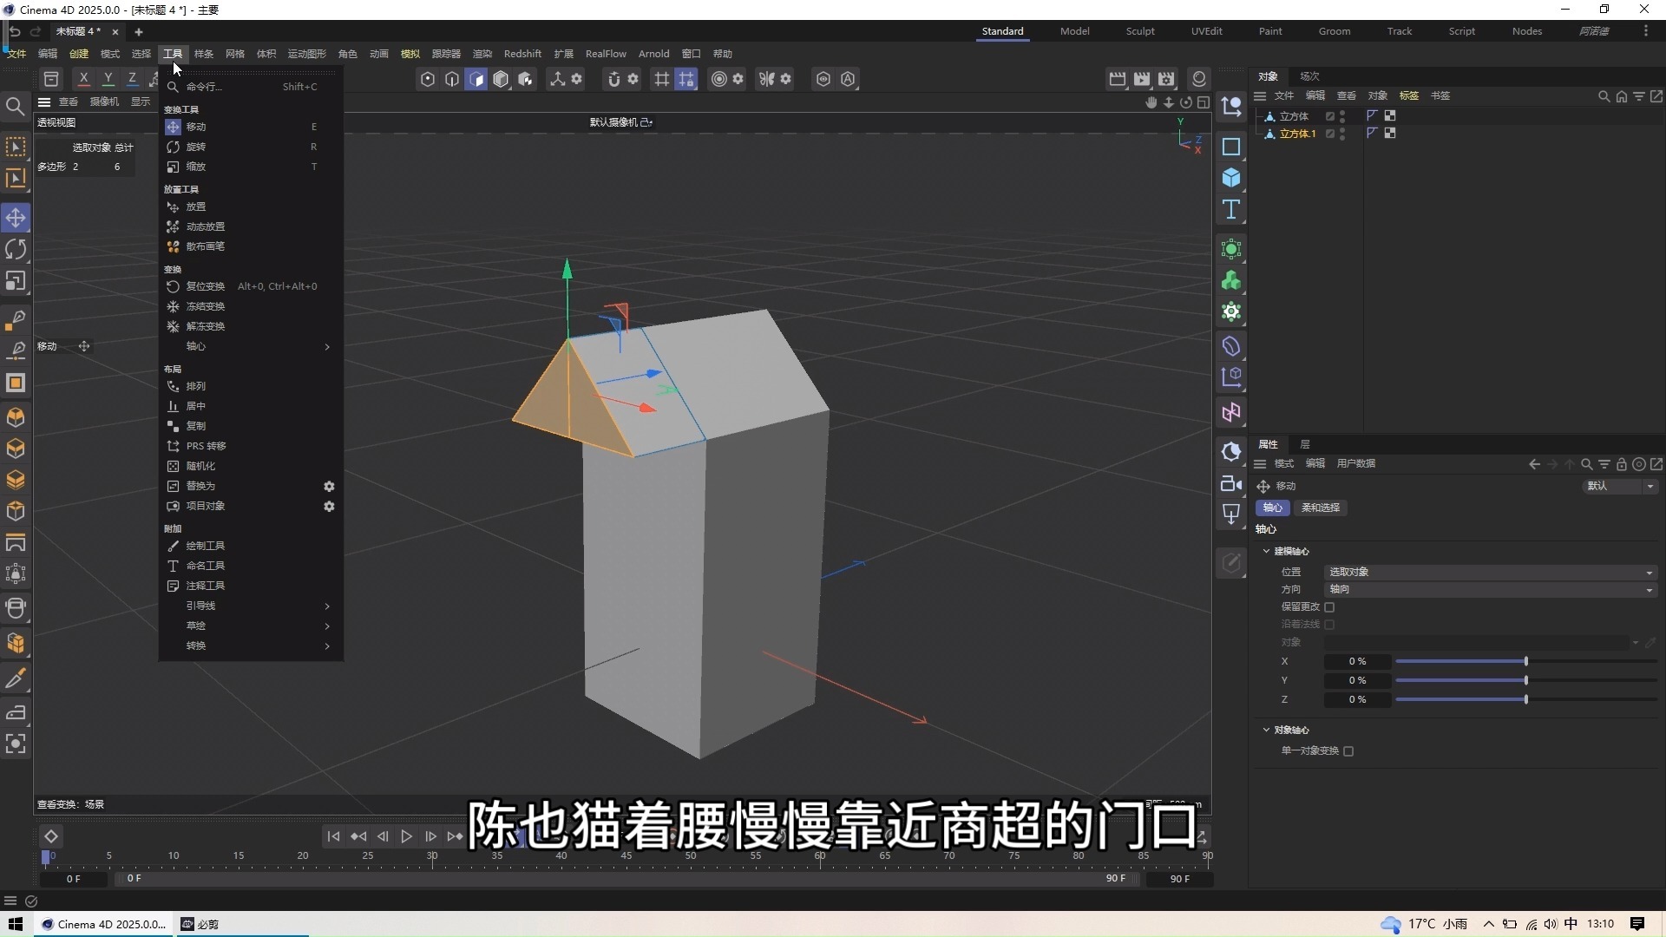Image resolution: width=1666 pixels, height=937 pixels.
Task: Toggle the layer checkbox of 立方体.1
Action: pyautogui.click(x=1329, y=134)
